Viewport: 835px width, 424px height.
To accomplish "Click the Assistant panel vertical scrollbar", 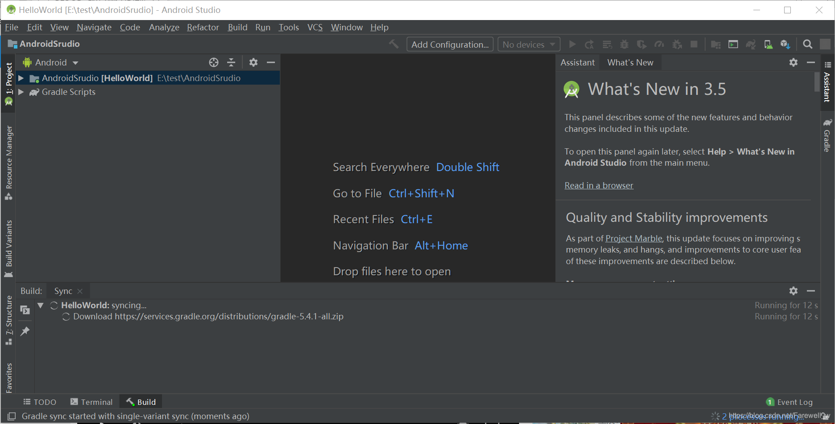I will [817, 82].
